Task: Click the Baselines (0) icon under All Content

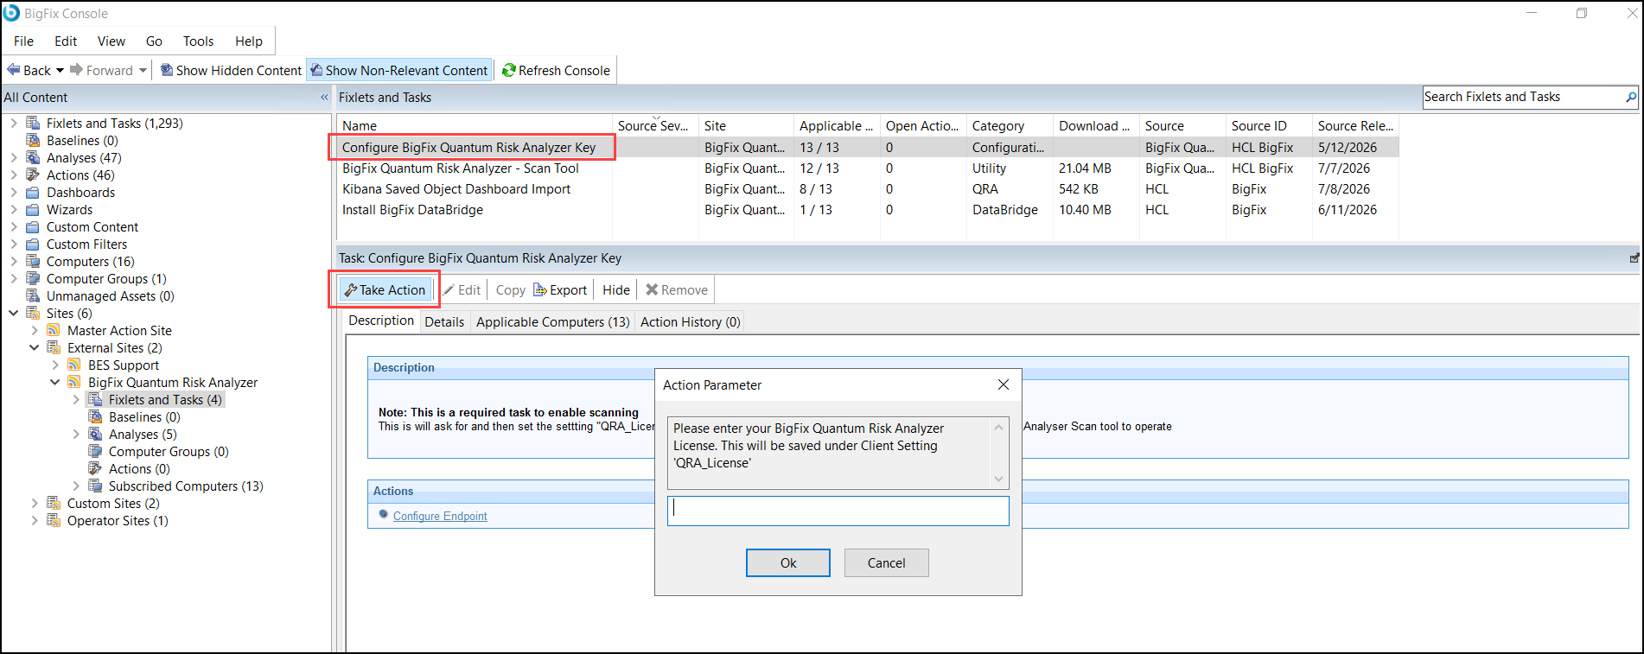Action: pos(33,140)
